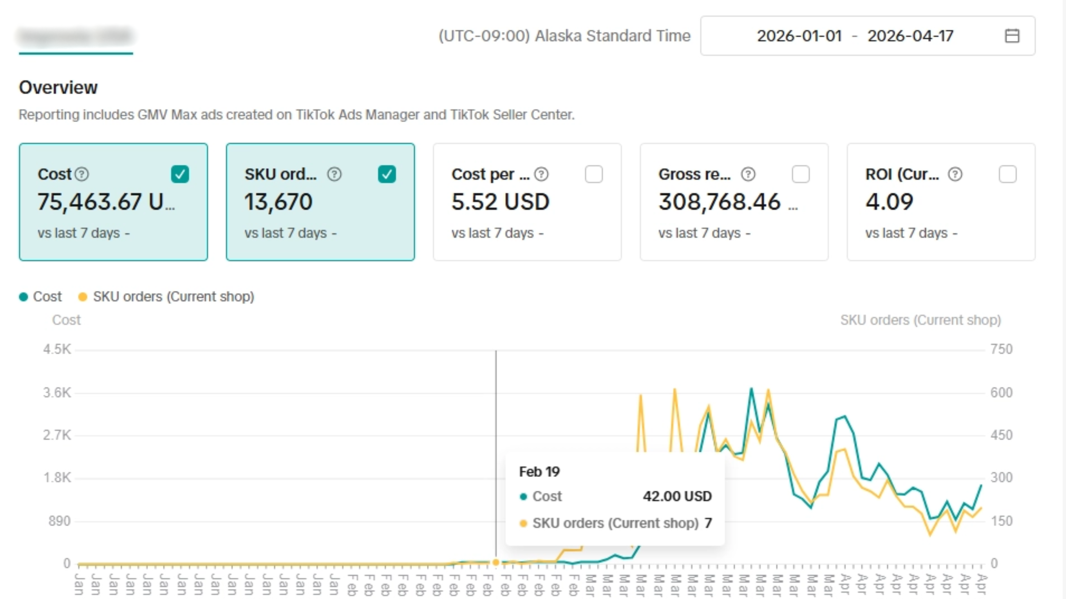
Task: Click the help icon next to ROI
Action: coord(955,174)
